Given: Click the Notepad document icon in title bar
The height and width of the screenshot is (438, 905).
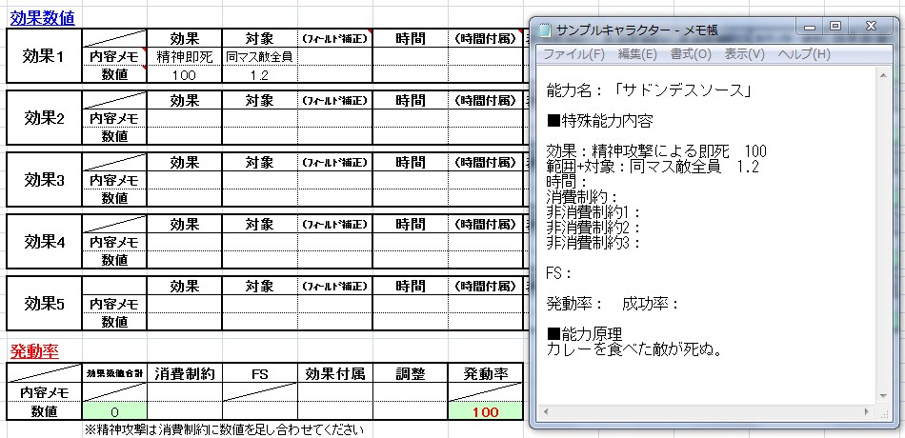Looking at the screenshot, I should pos(544,30).
